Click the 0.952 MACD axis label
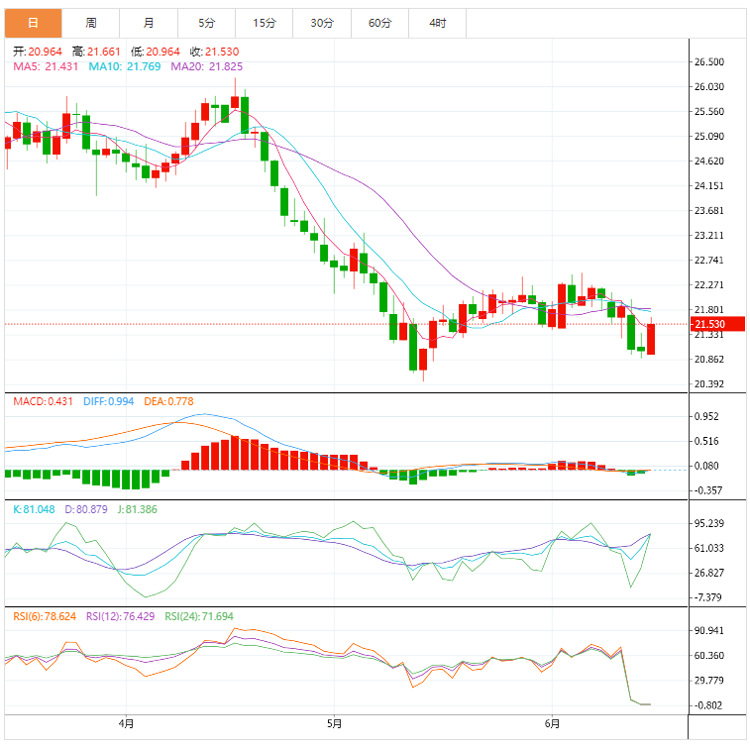750x750 pixels. pyautogui.click(x=706, y=416)
